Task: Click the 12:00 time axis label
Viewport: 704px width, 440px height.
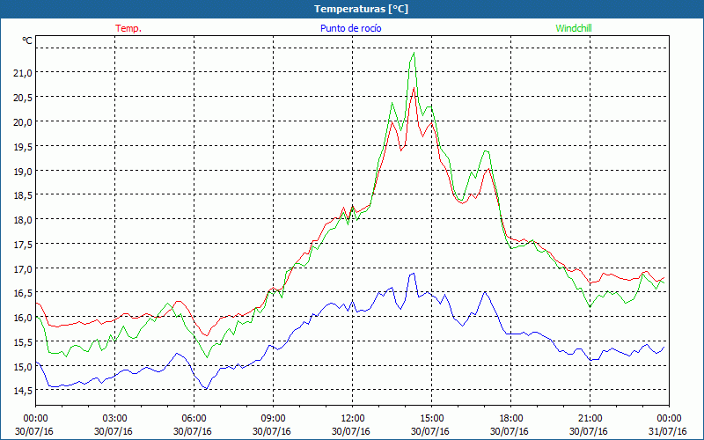Action: pyautogui.click(x=353, y=419)
